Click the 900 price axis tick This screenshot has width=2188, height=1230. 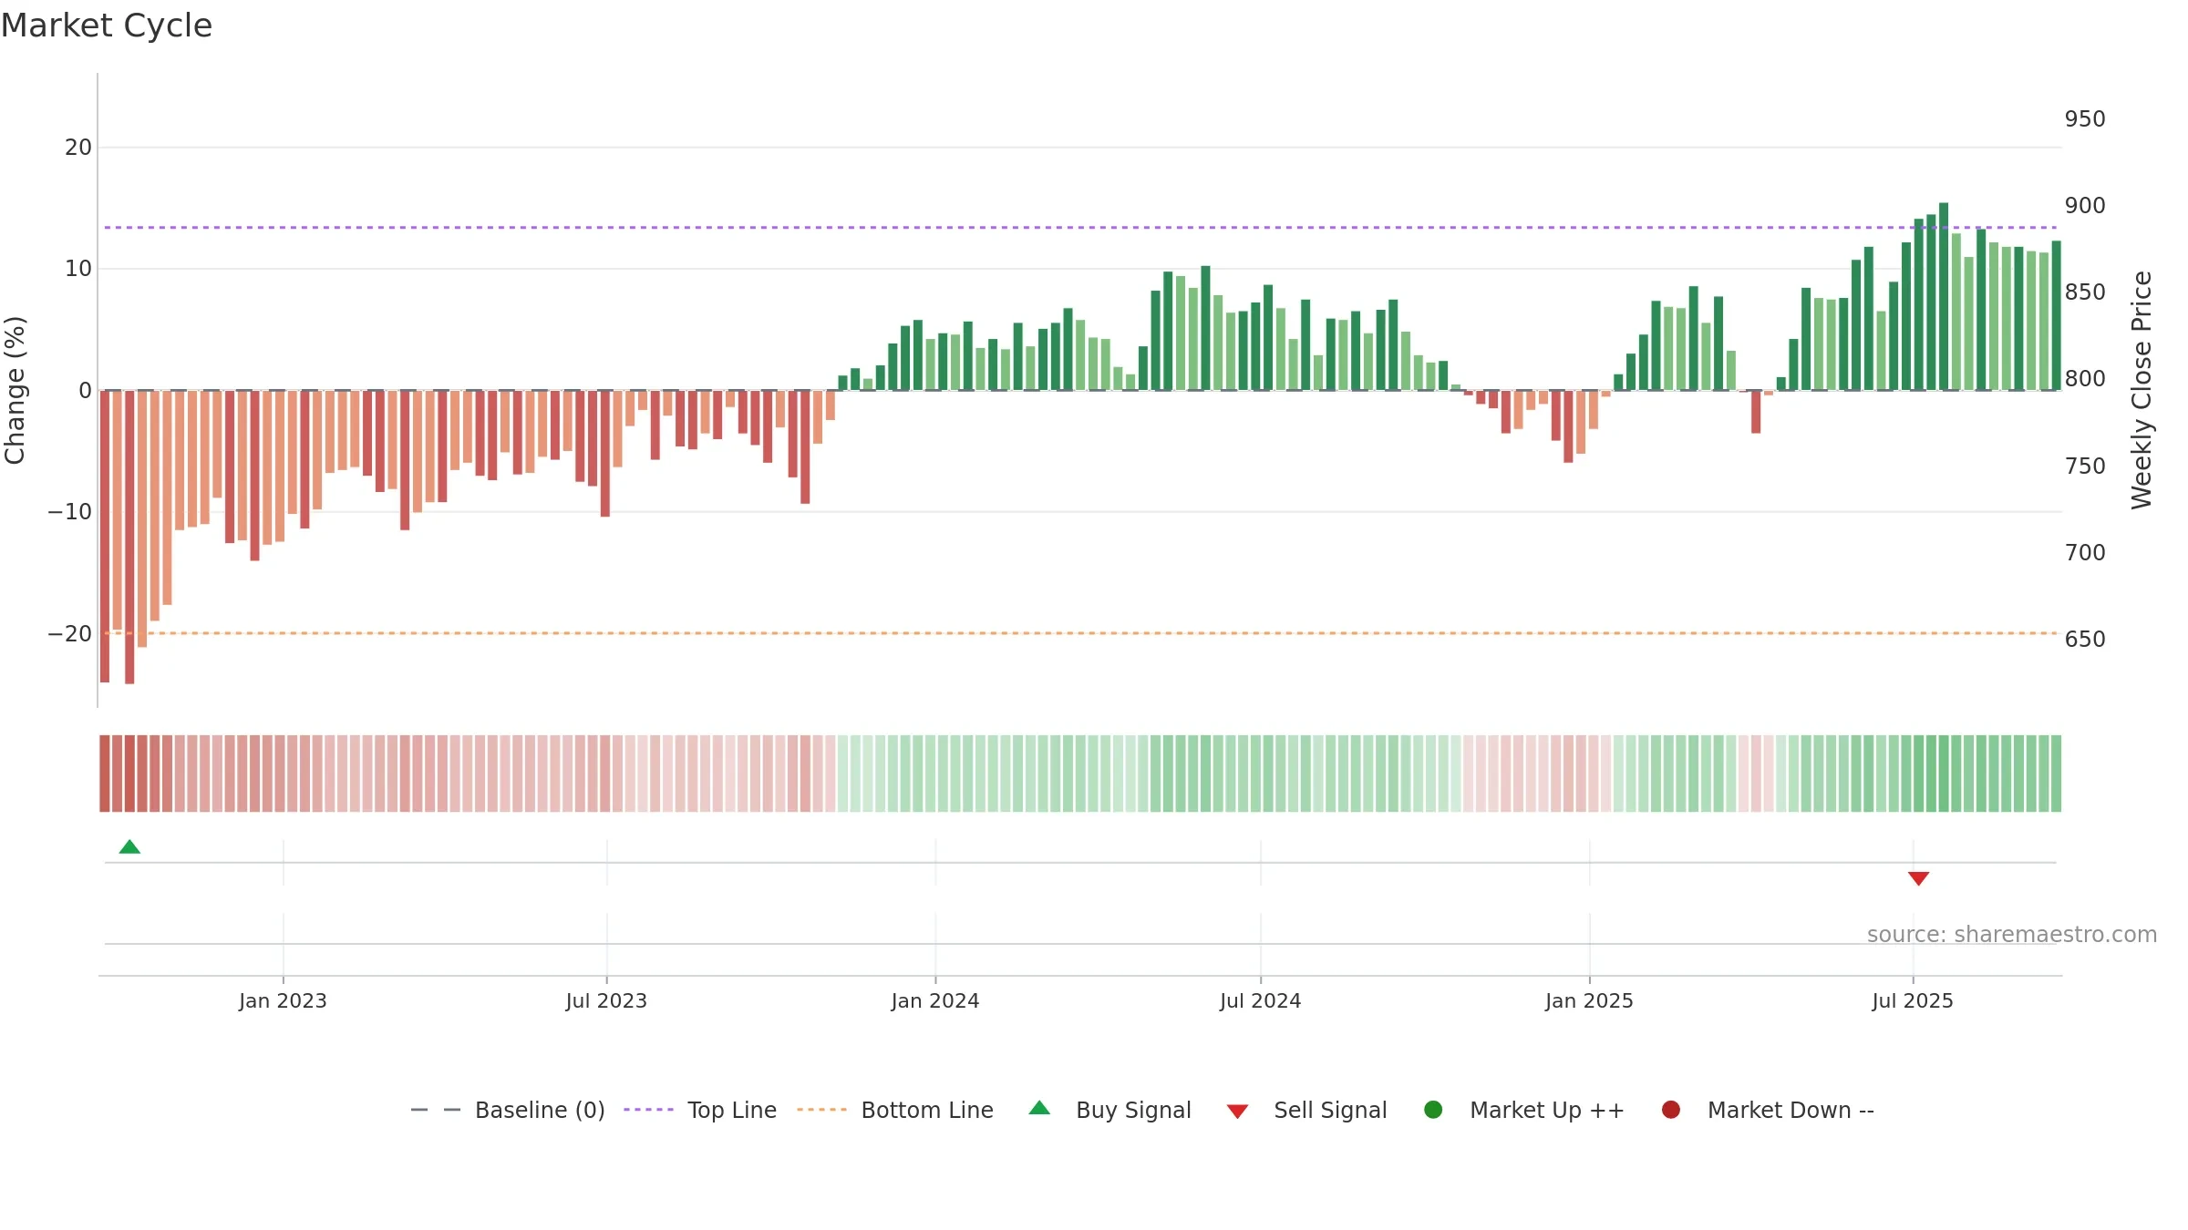tap(2085, 206)
